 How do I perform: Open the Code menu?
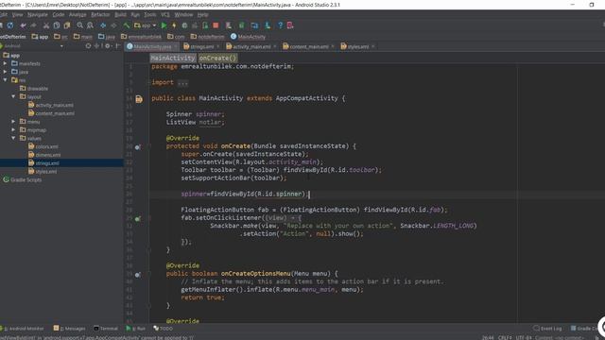tap(59, 15)
